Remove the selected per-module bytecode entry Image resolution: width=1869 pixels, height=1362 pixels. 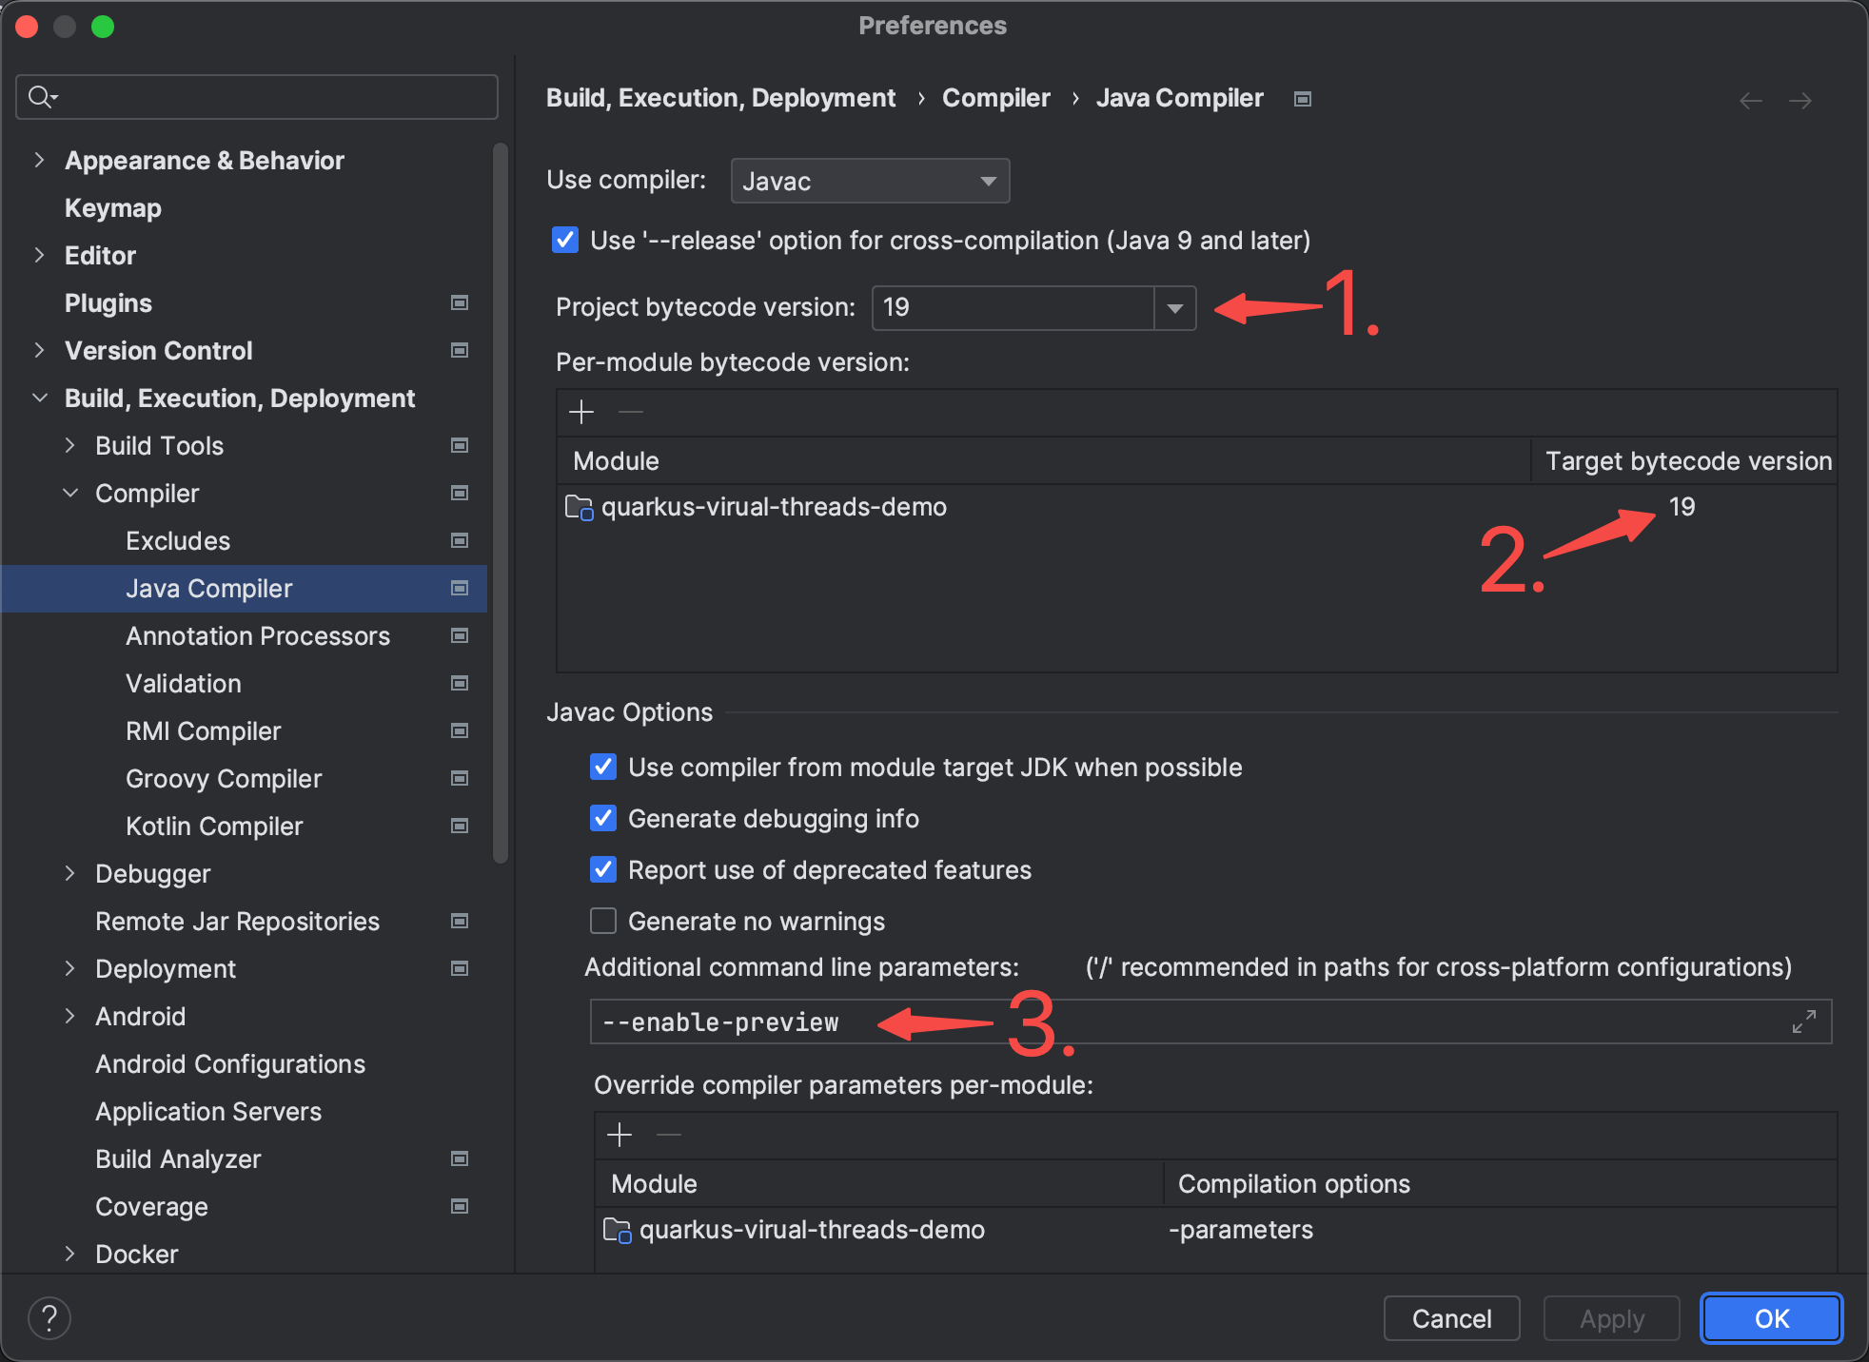[631, 412]
